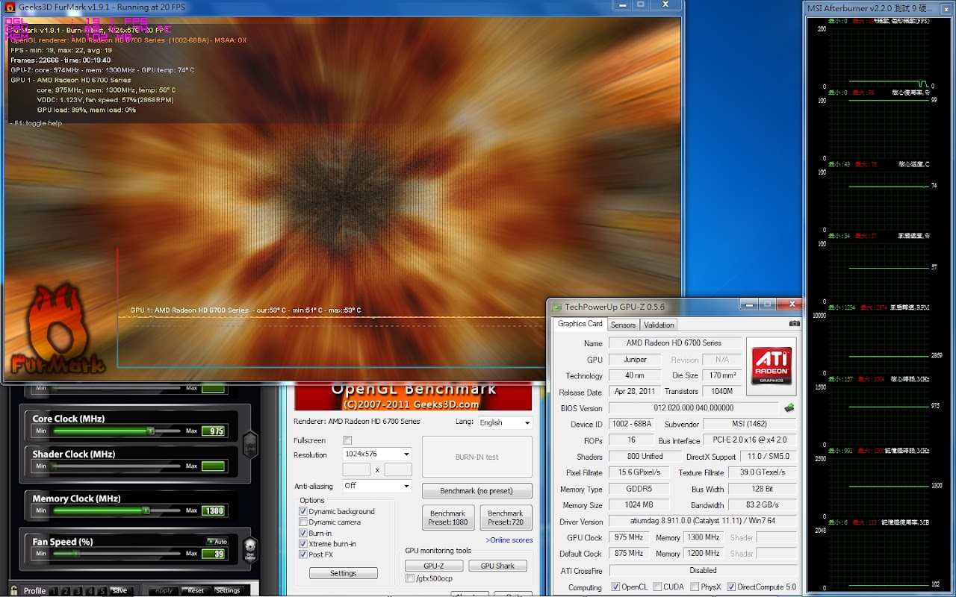
Task: Toggle the Burn-in checkbox
Action: pyautogui.click(x=303, y=534)
